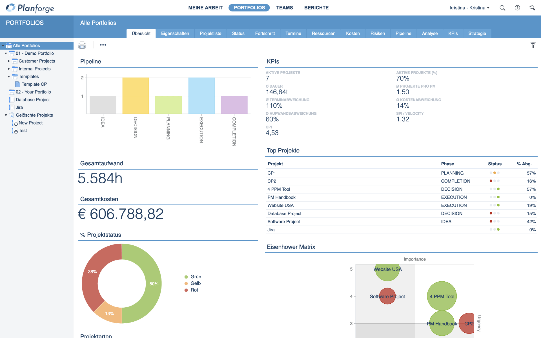The image size is (541, 338).
Task: Open the more options ellipsis menu
Action: [x=103, y=45]
